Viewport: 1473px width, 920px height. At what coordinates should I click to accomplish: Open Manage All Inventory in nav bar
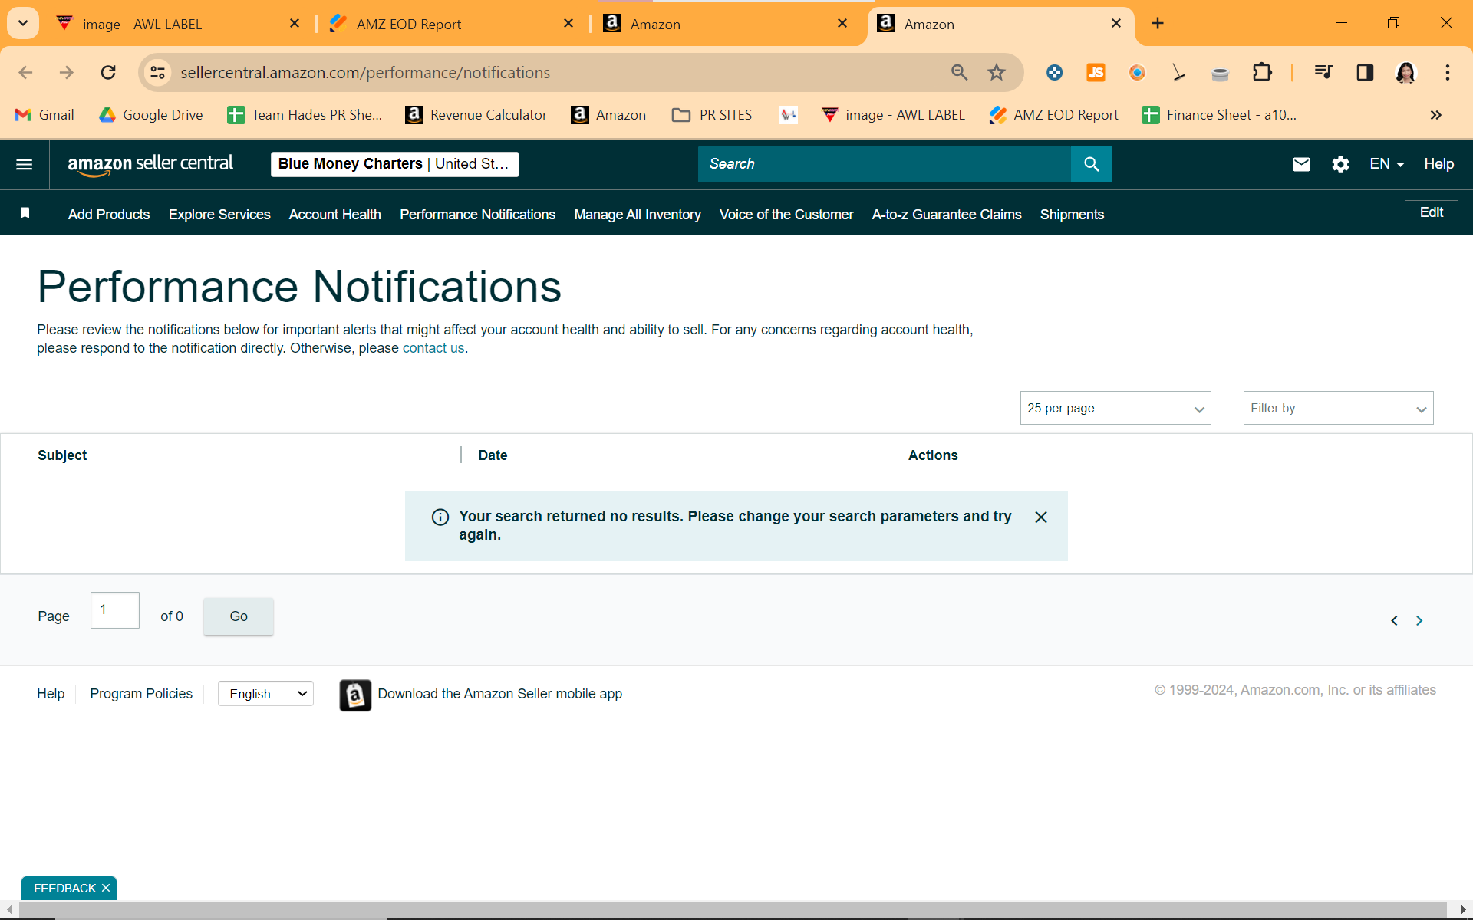coord(637,215)
